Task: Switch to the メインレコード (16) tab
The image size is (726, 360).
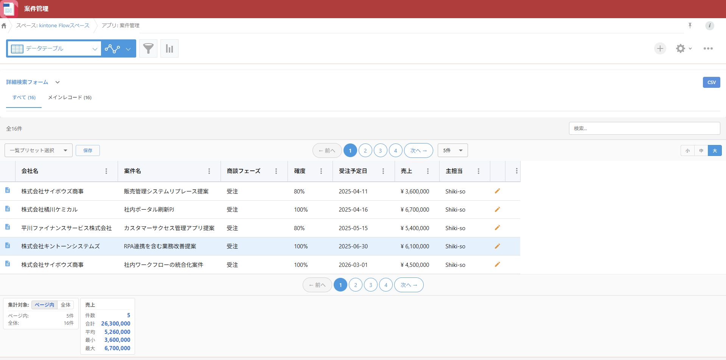Action: pyautogui.click(x=70, y=98)
